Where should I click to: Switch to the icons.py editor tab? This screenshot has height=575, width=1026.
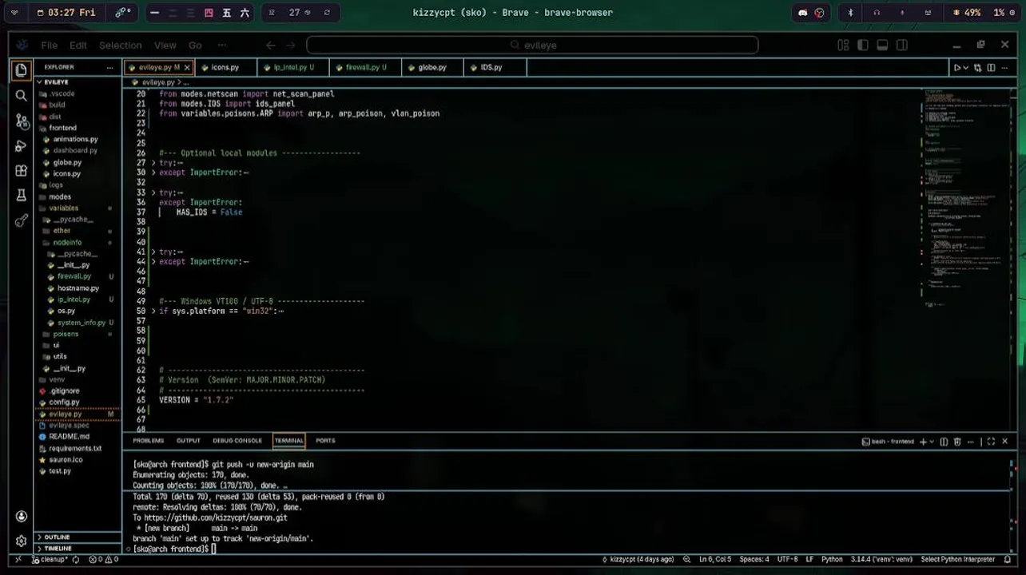tap(225, 68)
